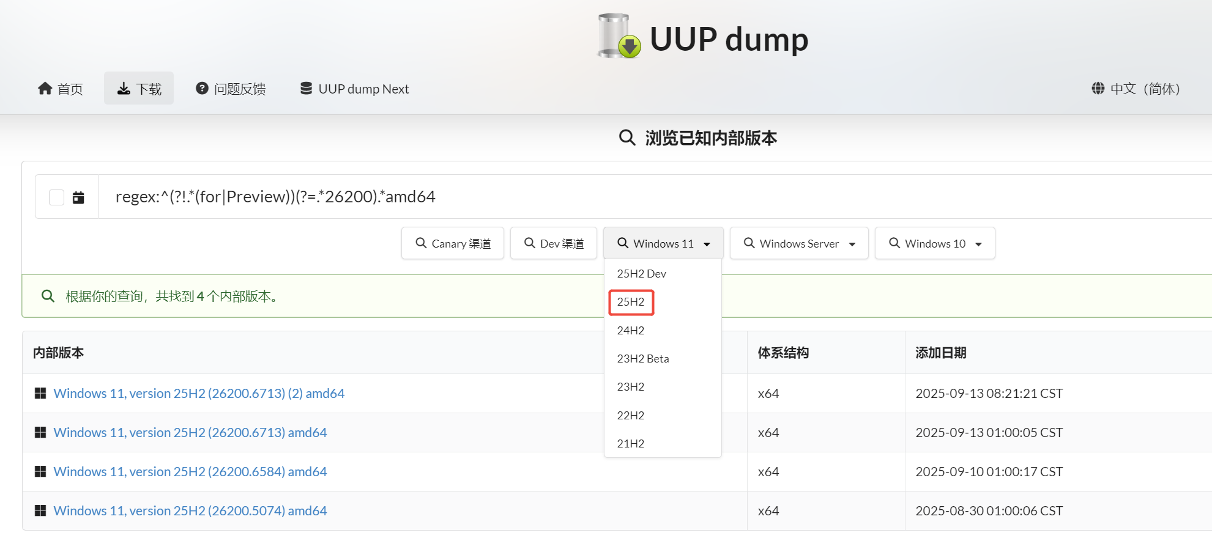The height and width of the screenshot is (541, 1212).
Task: Select 22H2 from the dropdown list
Action: (663, 415)
